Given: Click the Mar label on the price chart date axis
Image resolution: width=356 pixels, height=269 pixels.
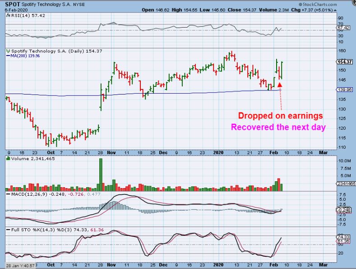Looking at the screenshot, I should click(324, 152).
